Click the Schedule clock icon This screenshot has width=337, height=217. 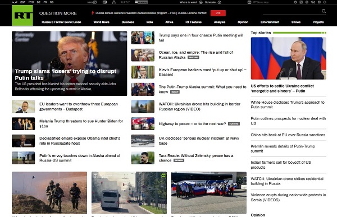[x=220, y=2]
